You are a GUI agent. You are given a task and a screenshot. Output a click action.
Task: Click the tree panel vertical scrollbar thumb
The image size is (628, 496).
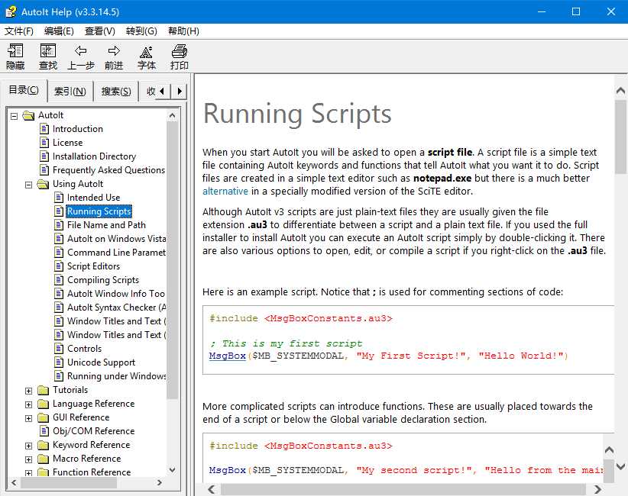tap(172, 260)
